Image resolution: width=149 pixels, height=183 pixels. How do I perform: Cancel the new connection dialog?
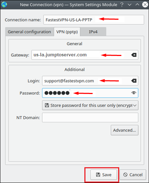[x=133, y=175]
